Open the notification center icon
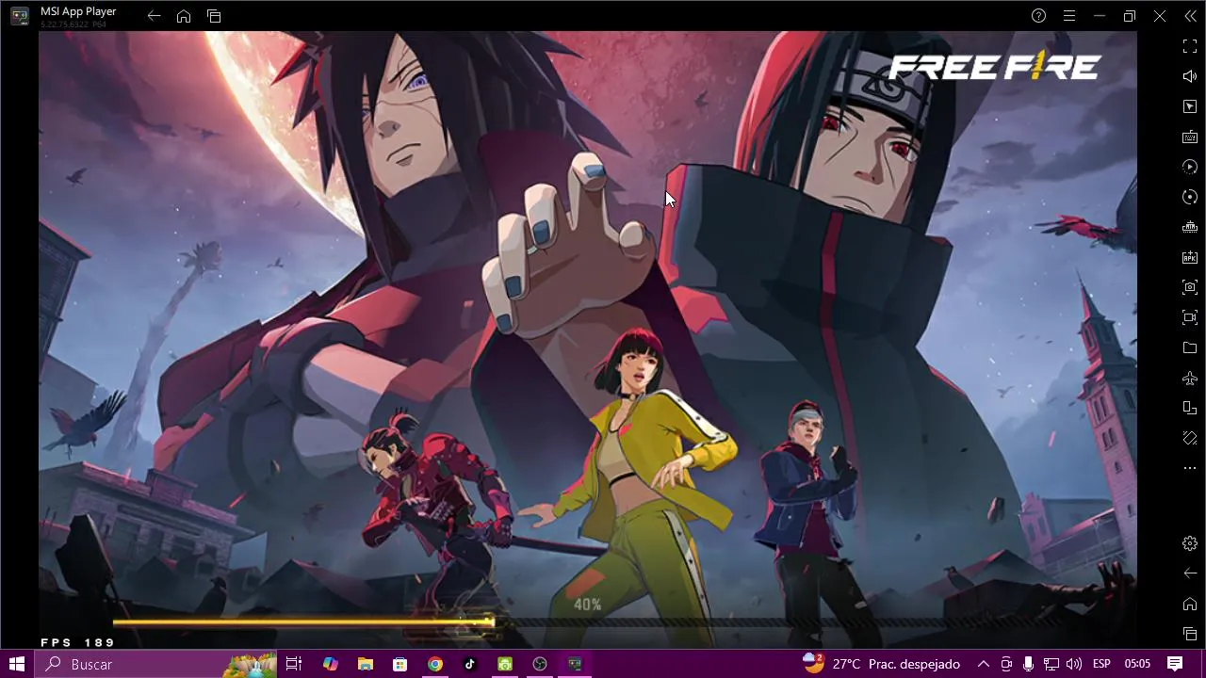The image size is (1206, 678). tap(1175, 664)
